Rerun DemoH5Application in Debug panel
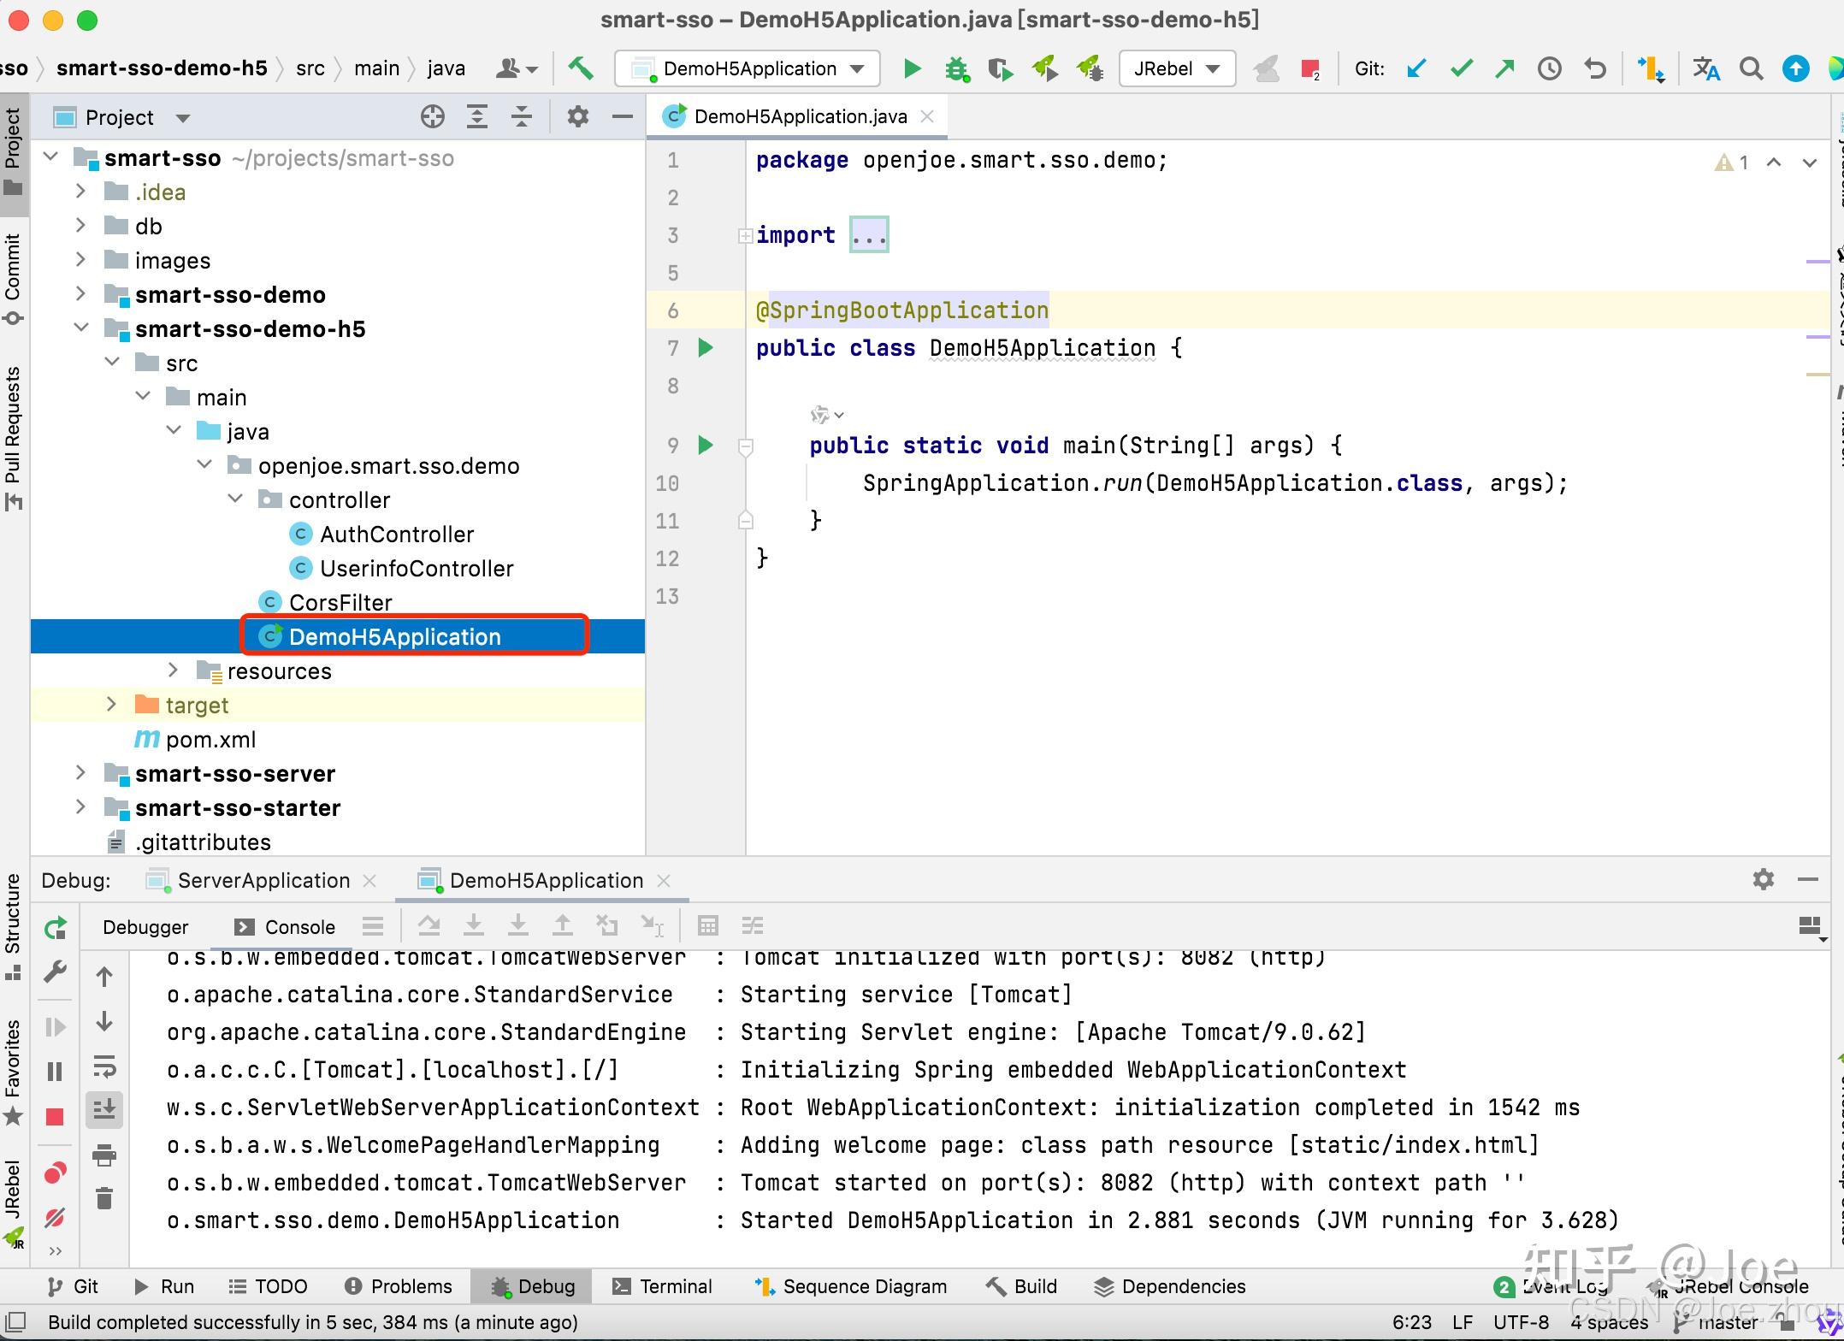The image size is (1844, 1341). point(56,928)
